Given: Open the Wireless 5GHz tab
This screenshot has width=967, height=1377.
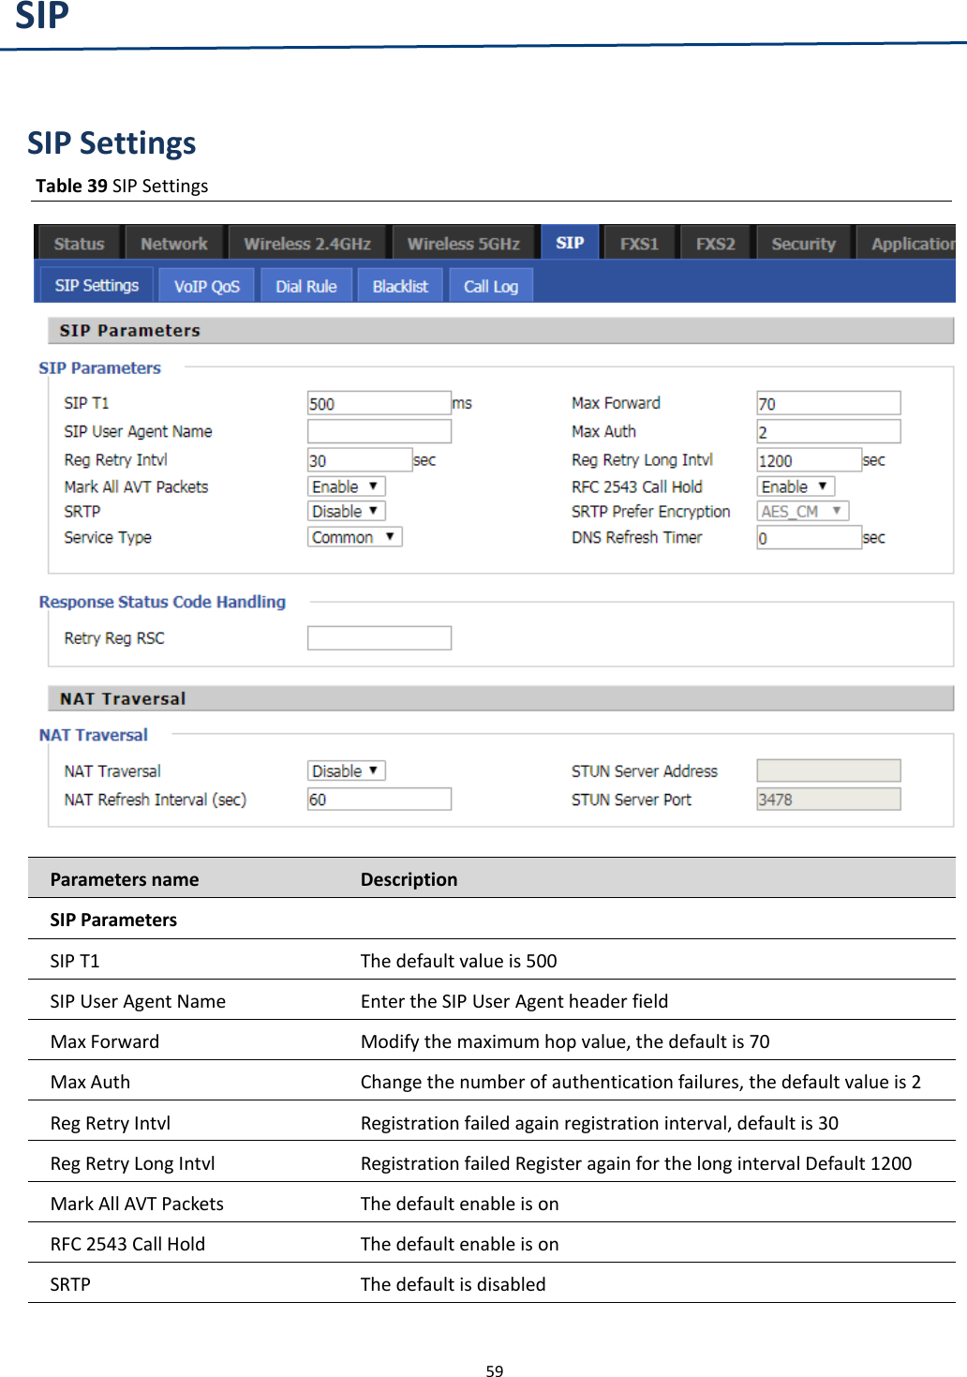Looking at the screenshot, I should (464, 242).
